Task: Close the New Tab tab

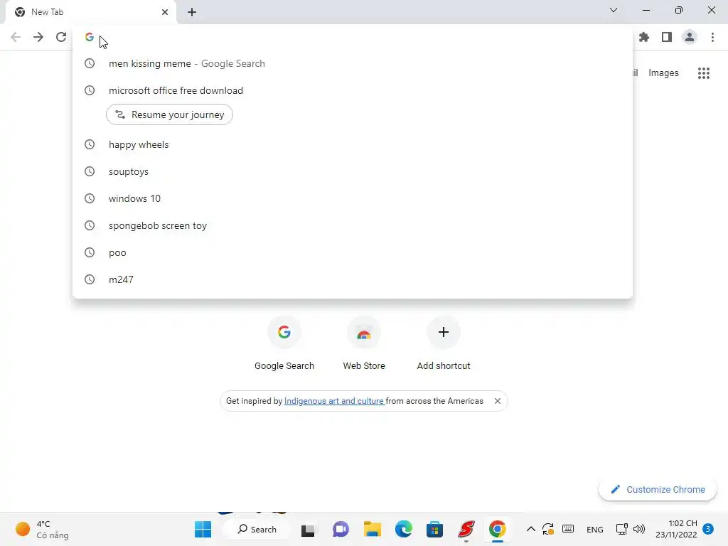Action: 165,12
